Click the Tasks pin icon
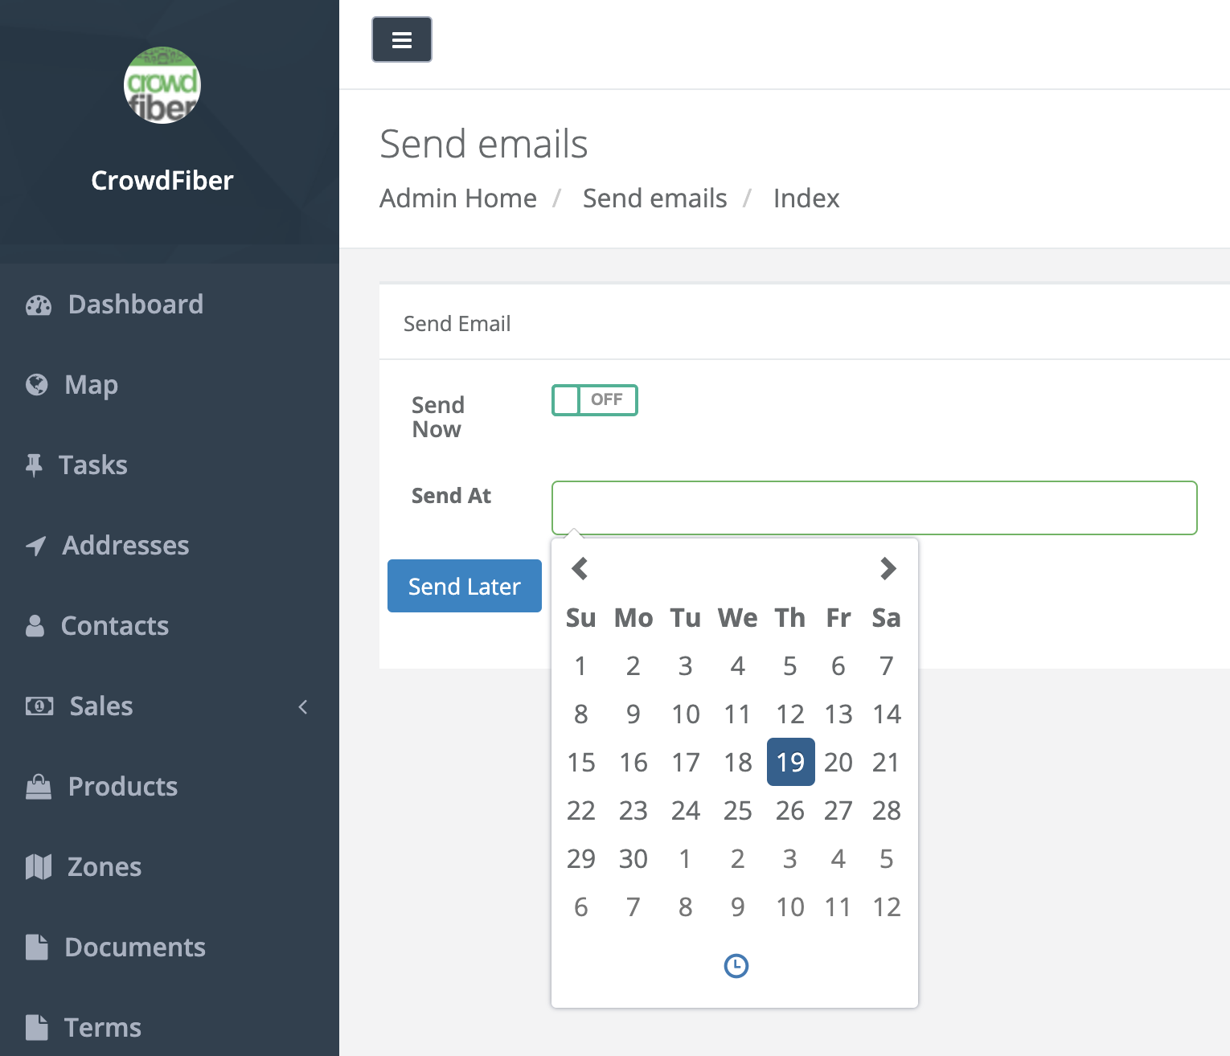The image size is (1230, 1056). [x=35, y=465]
